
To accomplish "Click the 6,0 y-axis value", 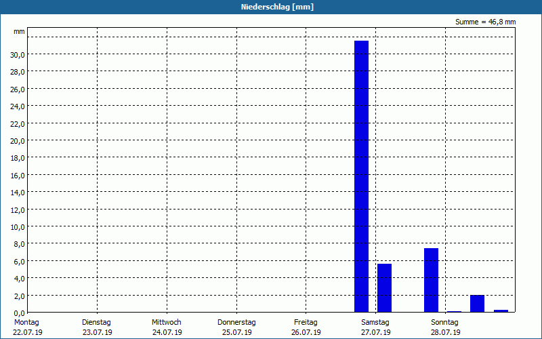I will (19, 262).
